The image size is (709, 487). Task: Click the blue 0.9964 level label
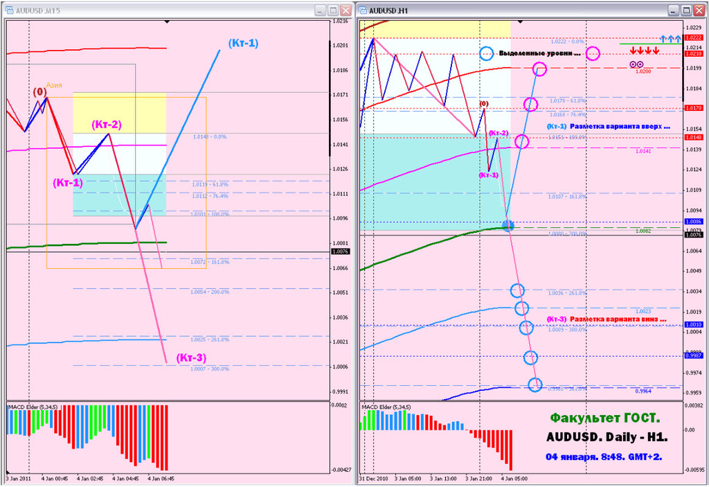[x=643, y=391]
